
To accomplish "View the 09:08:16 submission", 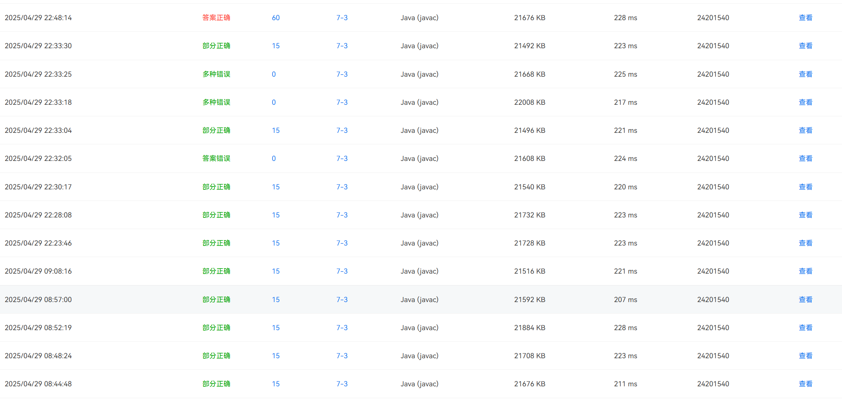I will (805, 271).
